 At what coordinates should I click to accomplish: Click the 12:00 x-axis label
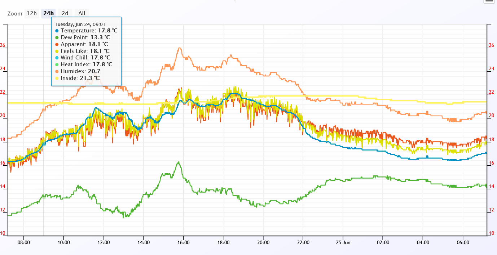(x=104, y=243)
